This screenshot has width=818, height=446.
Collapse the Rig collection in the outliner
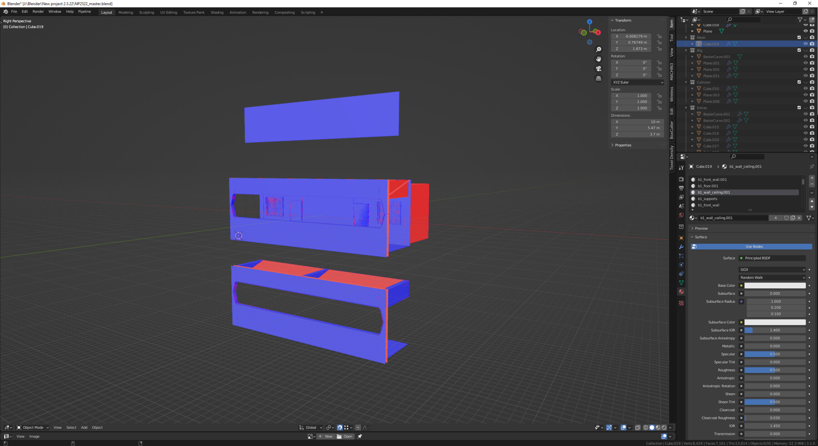[686, 50]
